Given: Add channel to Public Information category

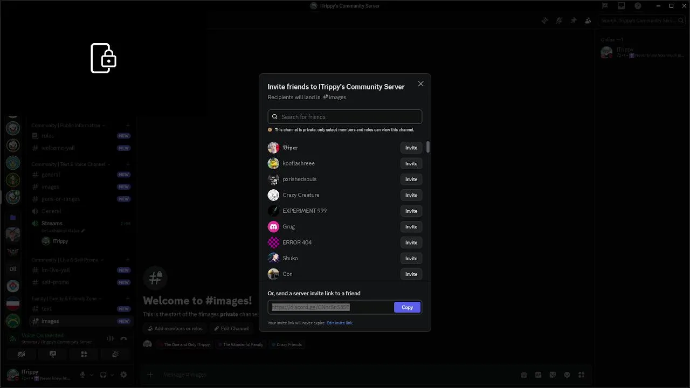Looking at the screenshot, I should (x=128, y=126).
